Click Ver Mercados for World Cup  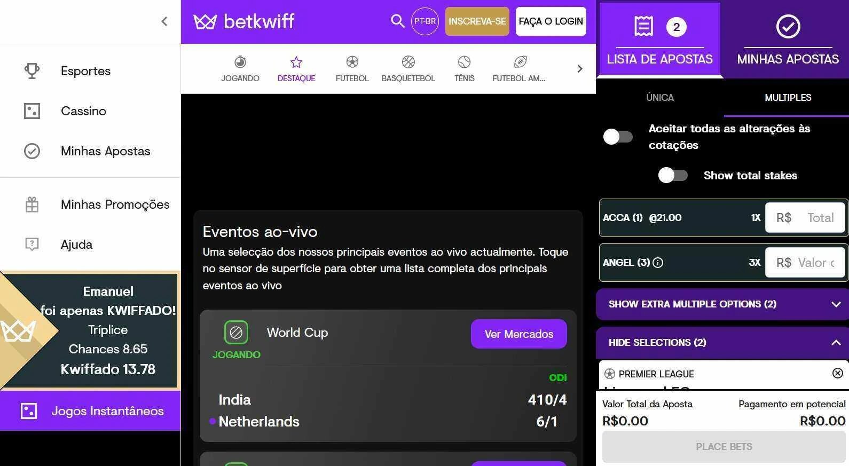(x=519, y=334)
